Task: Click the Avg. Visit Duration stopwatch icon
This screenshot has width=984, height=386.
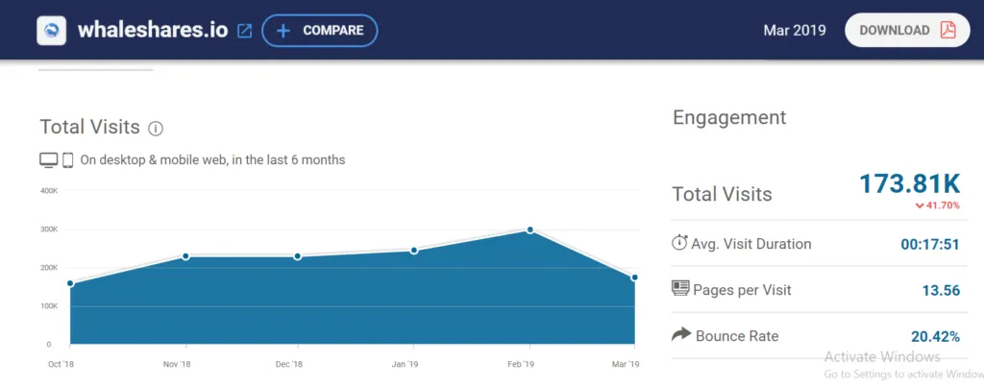Action: [679, 243]
